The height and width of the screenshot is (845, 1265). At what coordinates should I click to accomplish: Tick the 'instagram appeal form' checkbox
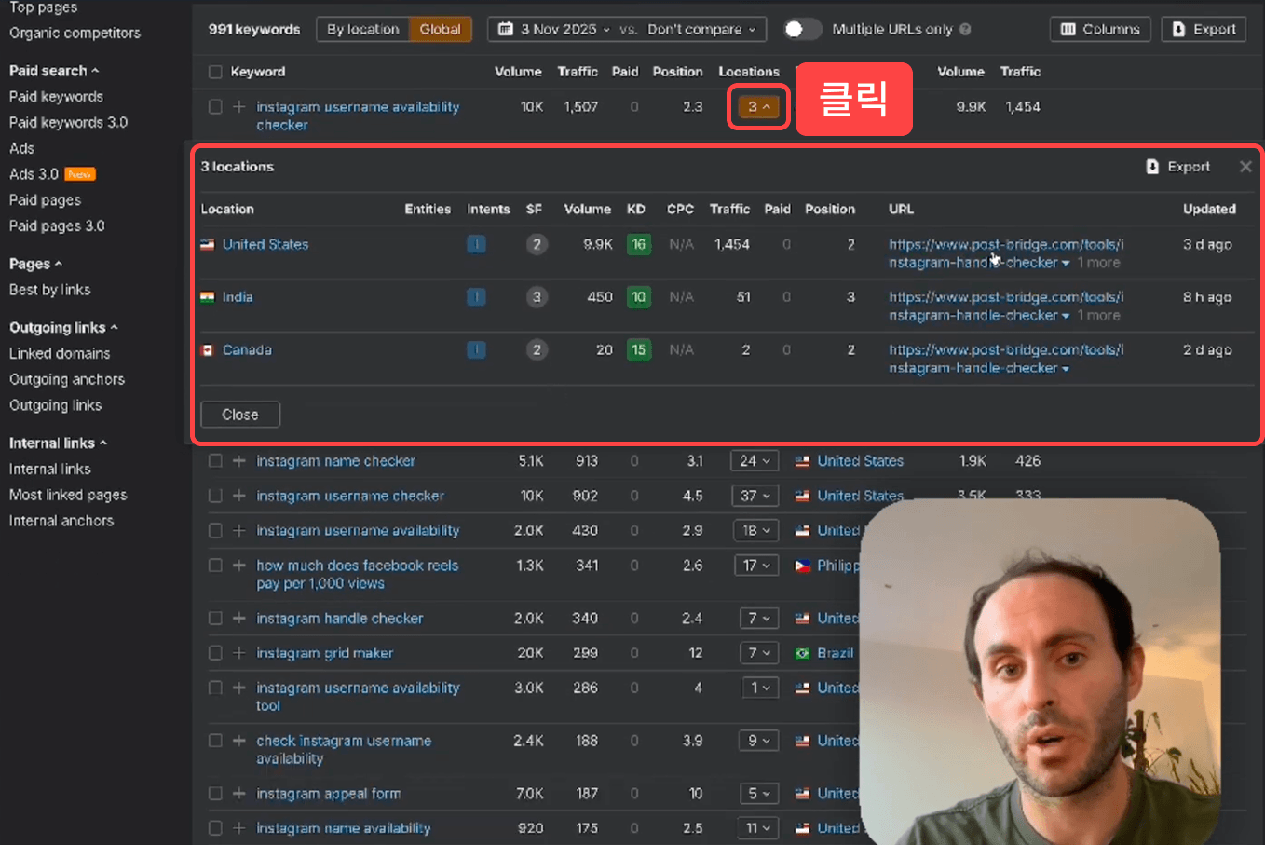click(216, 794)
